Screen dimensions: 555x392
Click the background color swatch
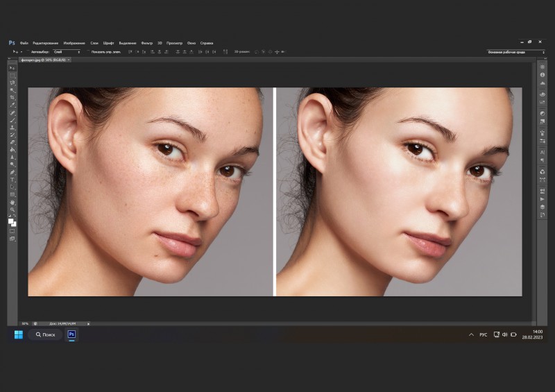(x=14, y=224)
